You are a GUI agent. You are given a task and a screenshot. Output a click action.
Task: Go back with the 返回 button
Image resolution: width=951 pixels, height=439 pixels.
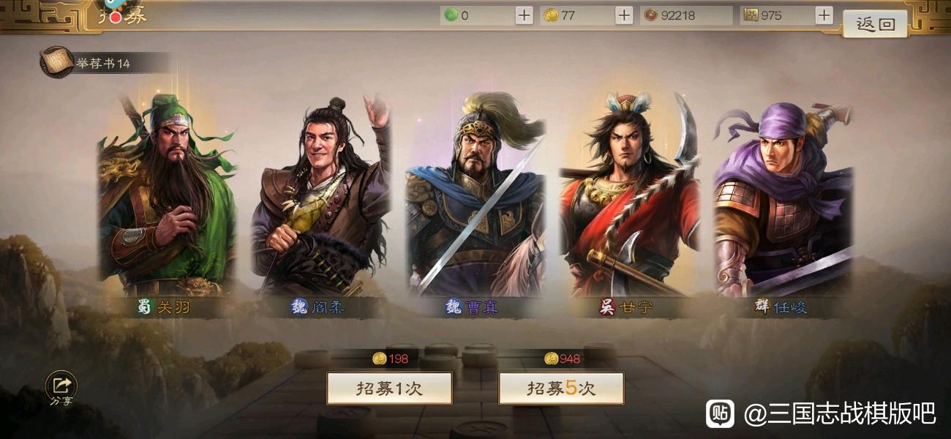coord(876,23)
